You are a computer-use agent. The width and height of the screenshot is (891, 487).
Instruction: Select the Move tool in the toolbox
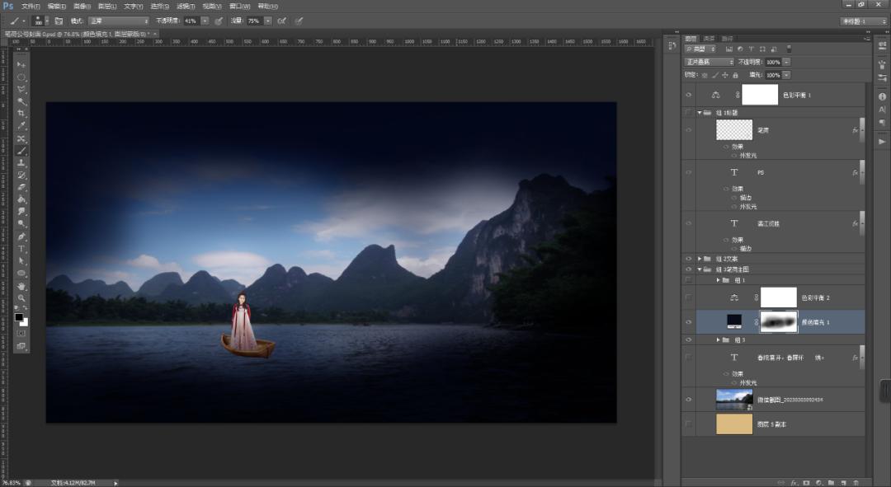tap(21, 64)
